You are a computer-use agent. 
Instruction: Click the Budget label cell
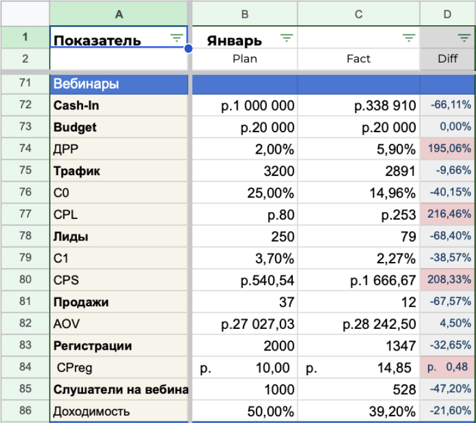tap(119, 127)
